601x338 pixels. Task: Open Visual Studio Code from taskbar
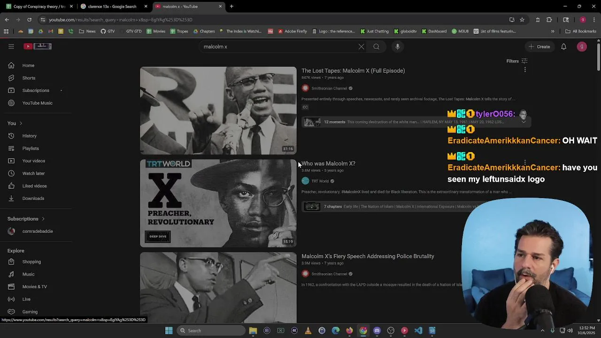click(x=418, y=330)
